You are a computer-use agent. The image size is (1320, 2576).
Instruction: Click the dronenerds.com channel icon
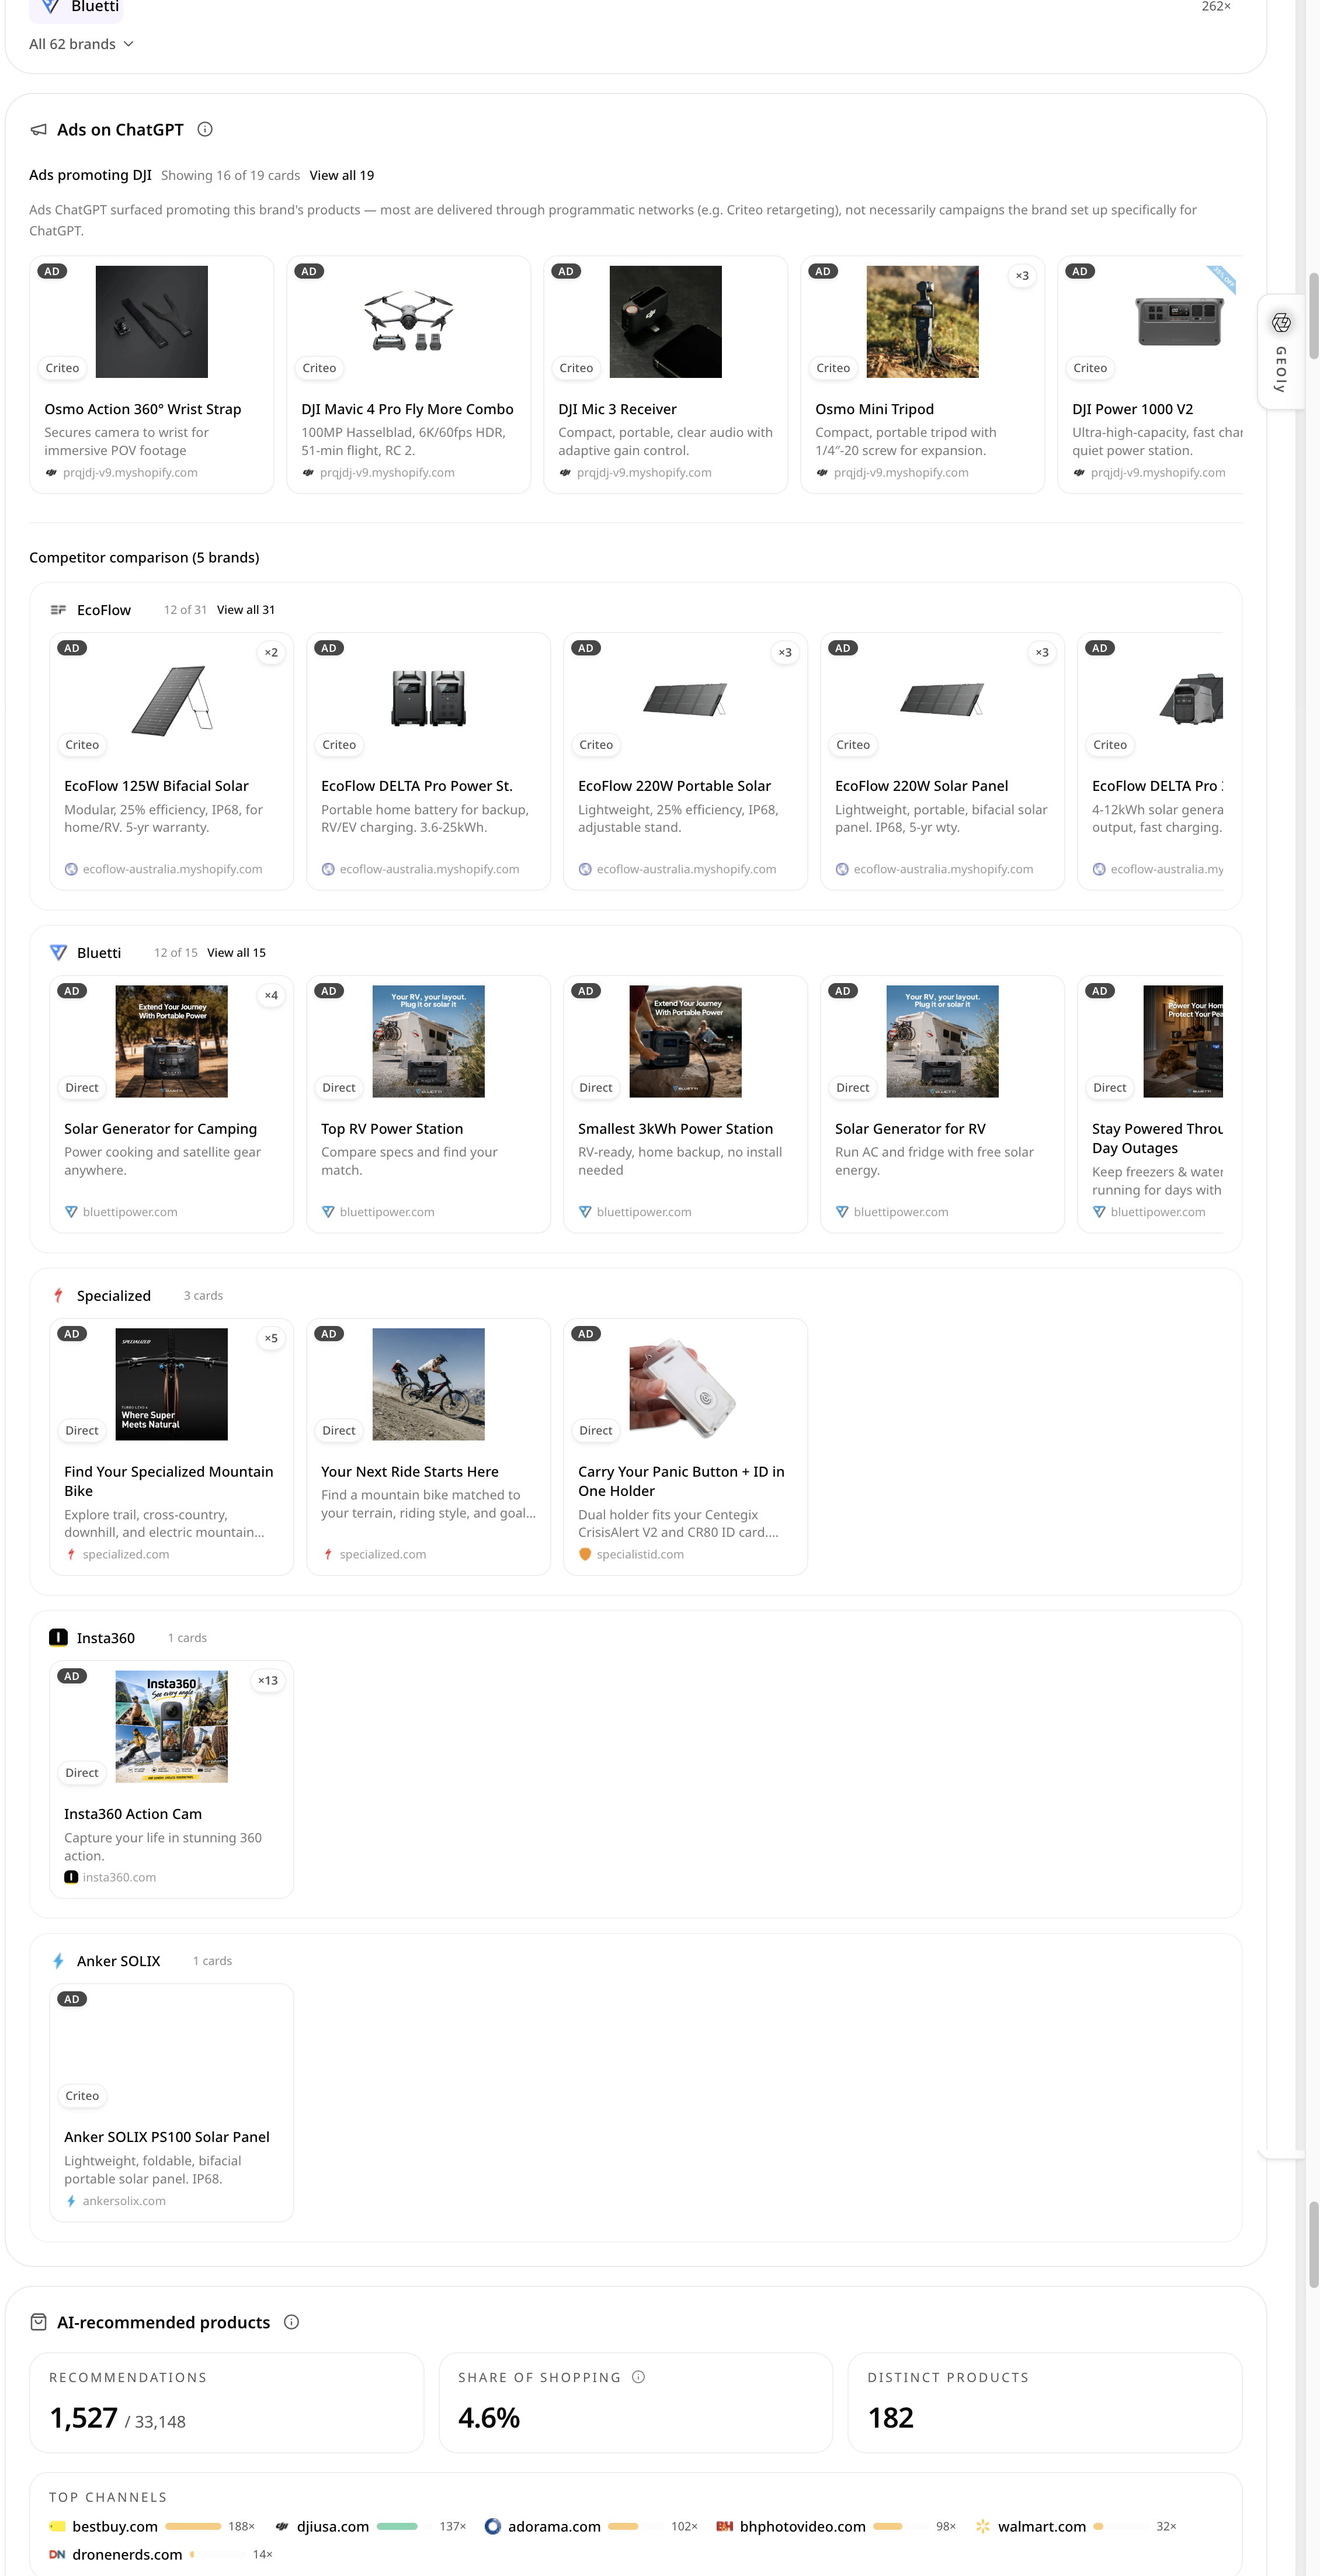(58, 2555)
